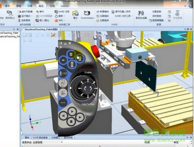The height and width of the screenshot is (147, 194).
Task: Open the 3D view window options arrow
Action: 185,29
